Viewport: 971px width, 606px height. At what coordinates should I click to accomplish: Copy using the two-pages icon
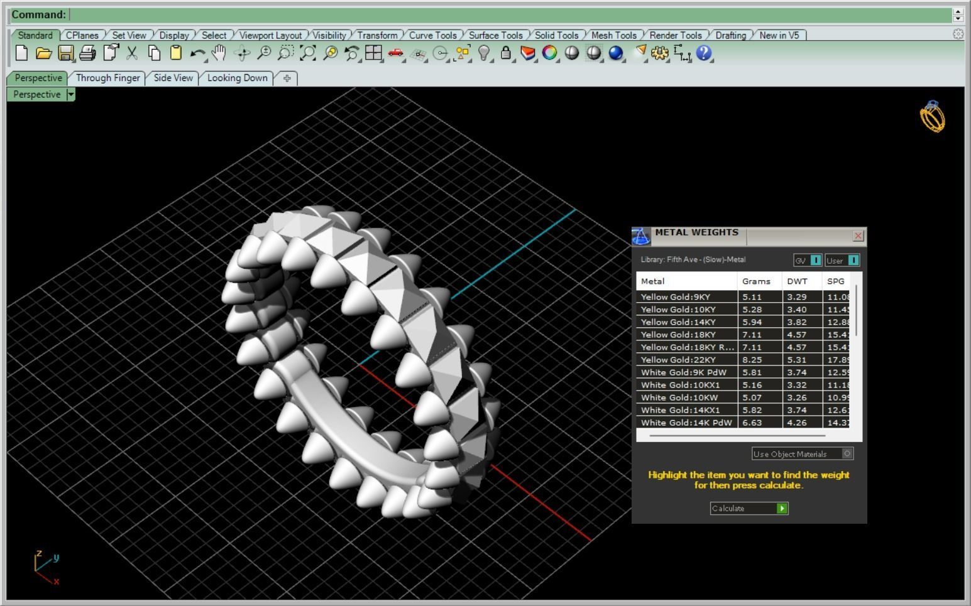(154, 53)
